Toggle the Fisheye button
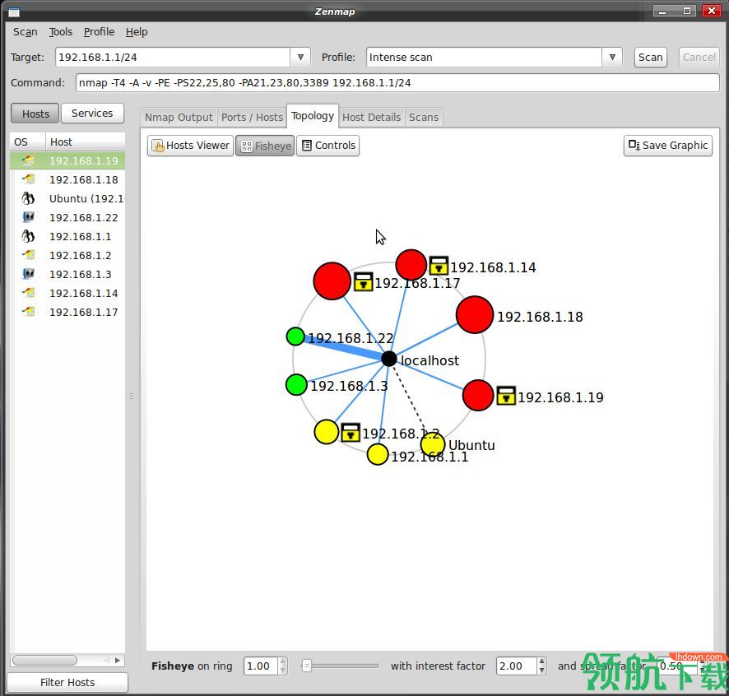 (x=265, y=146)
